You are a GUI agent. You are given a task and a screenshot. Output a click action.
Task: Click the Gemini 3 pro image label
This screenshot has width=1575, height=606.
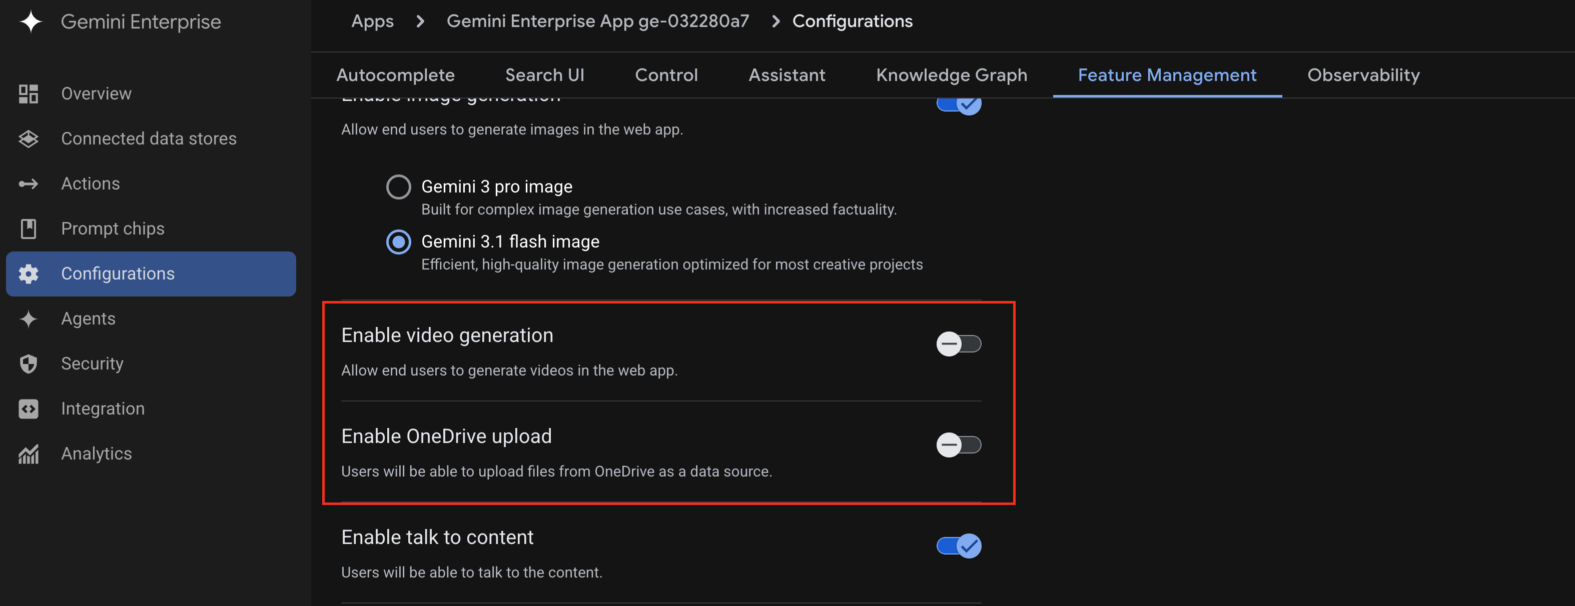click(x=496, y=187)
